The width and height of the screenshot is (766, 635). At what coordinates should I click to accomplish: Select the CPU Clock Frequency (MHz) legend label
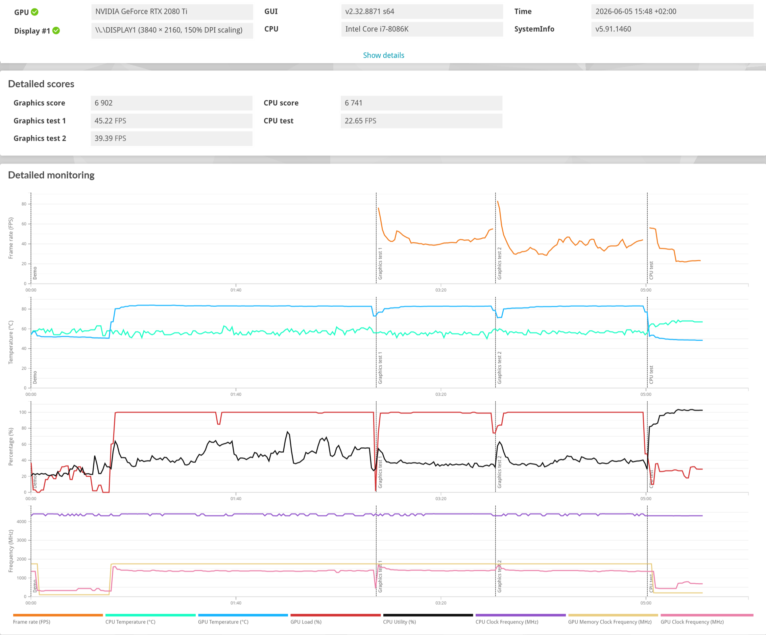(x=507, y=622)
